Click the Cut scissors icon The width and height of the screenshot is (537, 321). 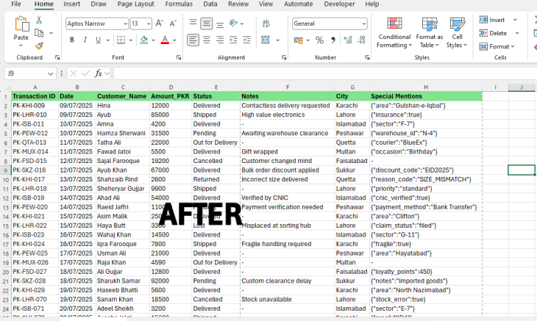(x=39, y=20)
